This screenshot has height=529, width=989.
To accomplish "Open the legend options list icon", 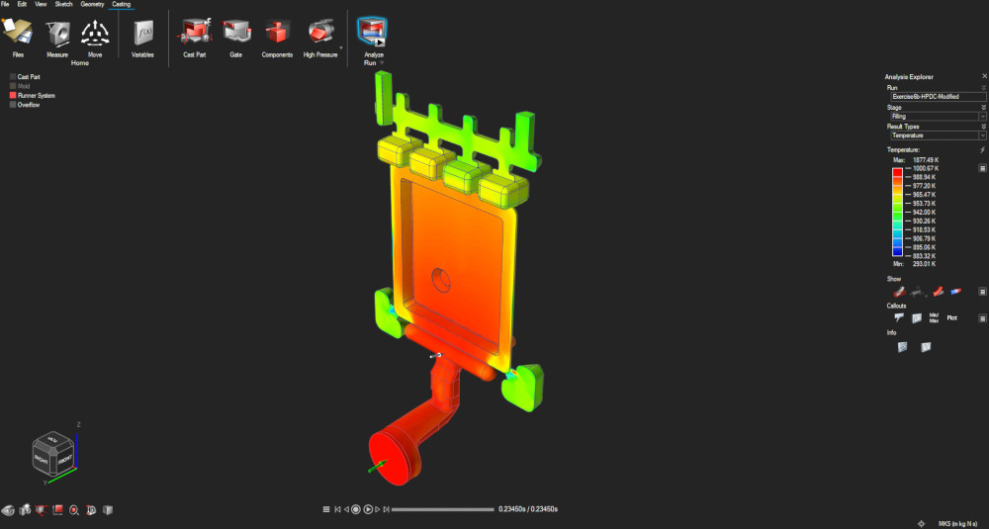I will [x=983, y=168].
